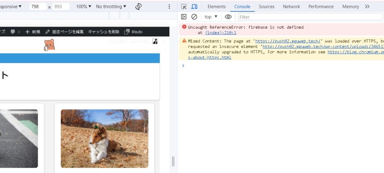
Task: Open the 100% zoom dropdown
Action: coord(84,6)
